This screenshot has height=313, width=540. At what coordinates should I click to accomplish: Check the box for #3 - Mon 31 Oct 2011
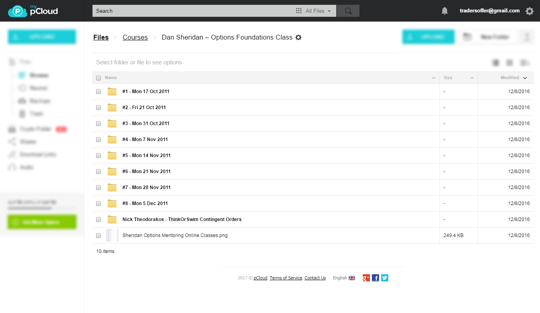click(x=98, y=124)
